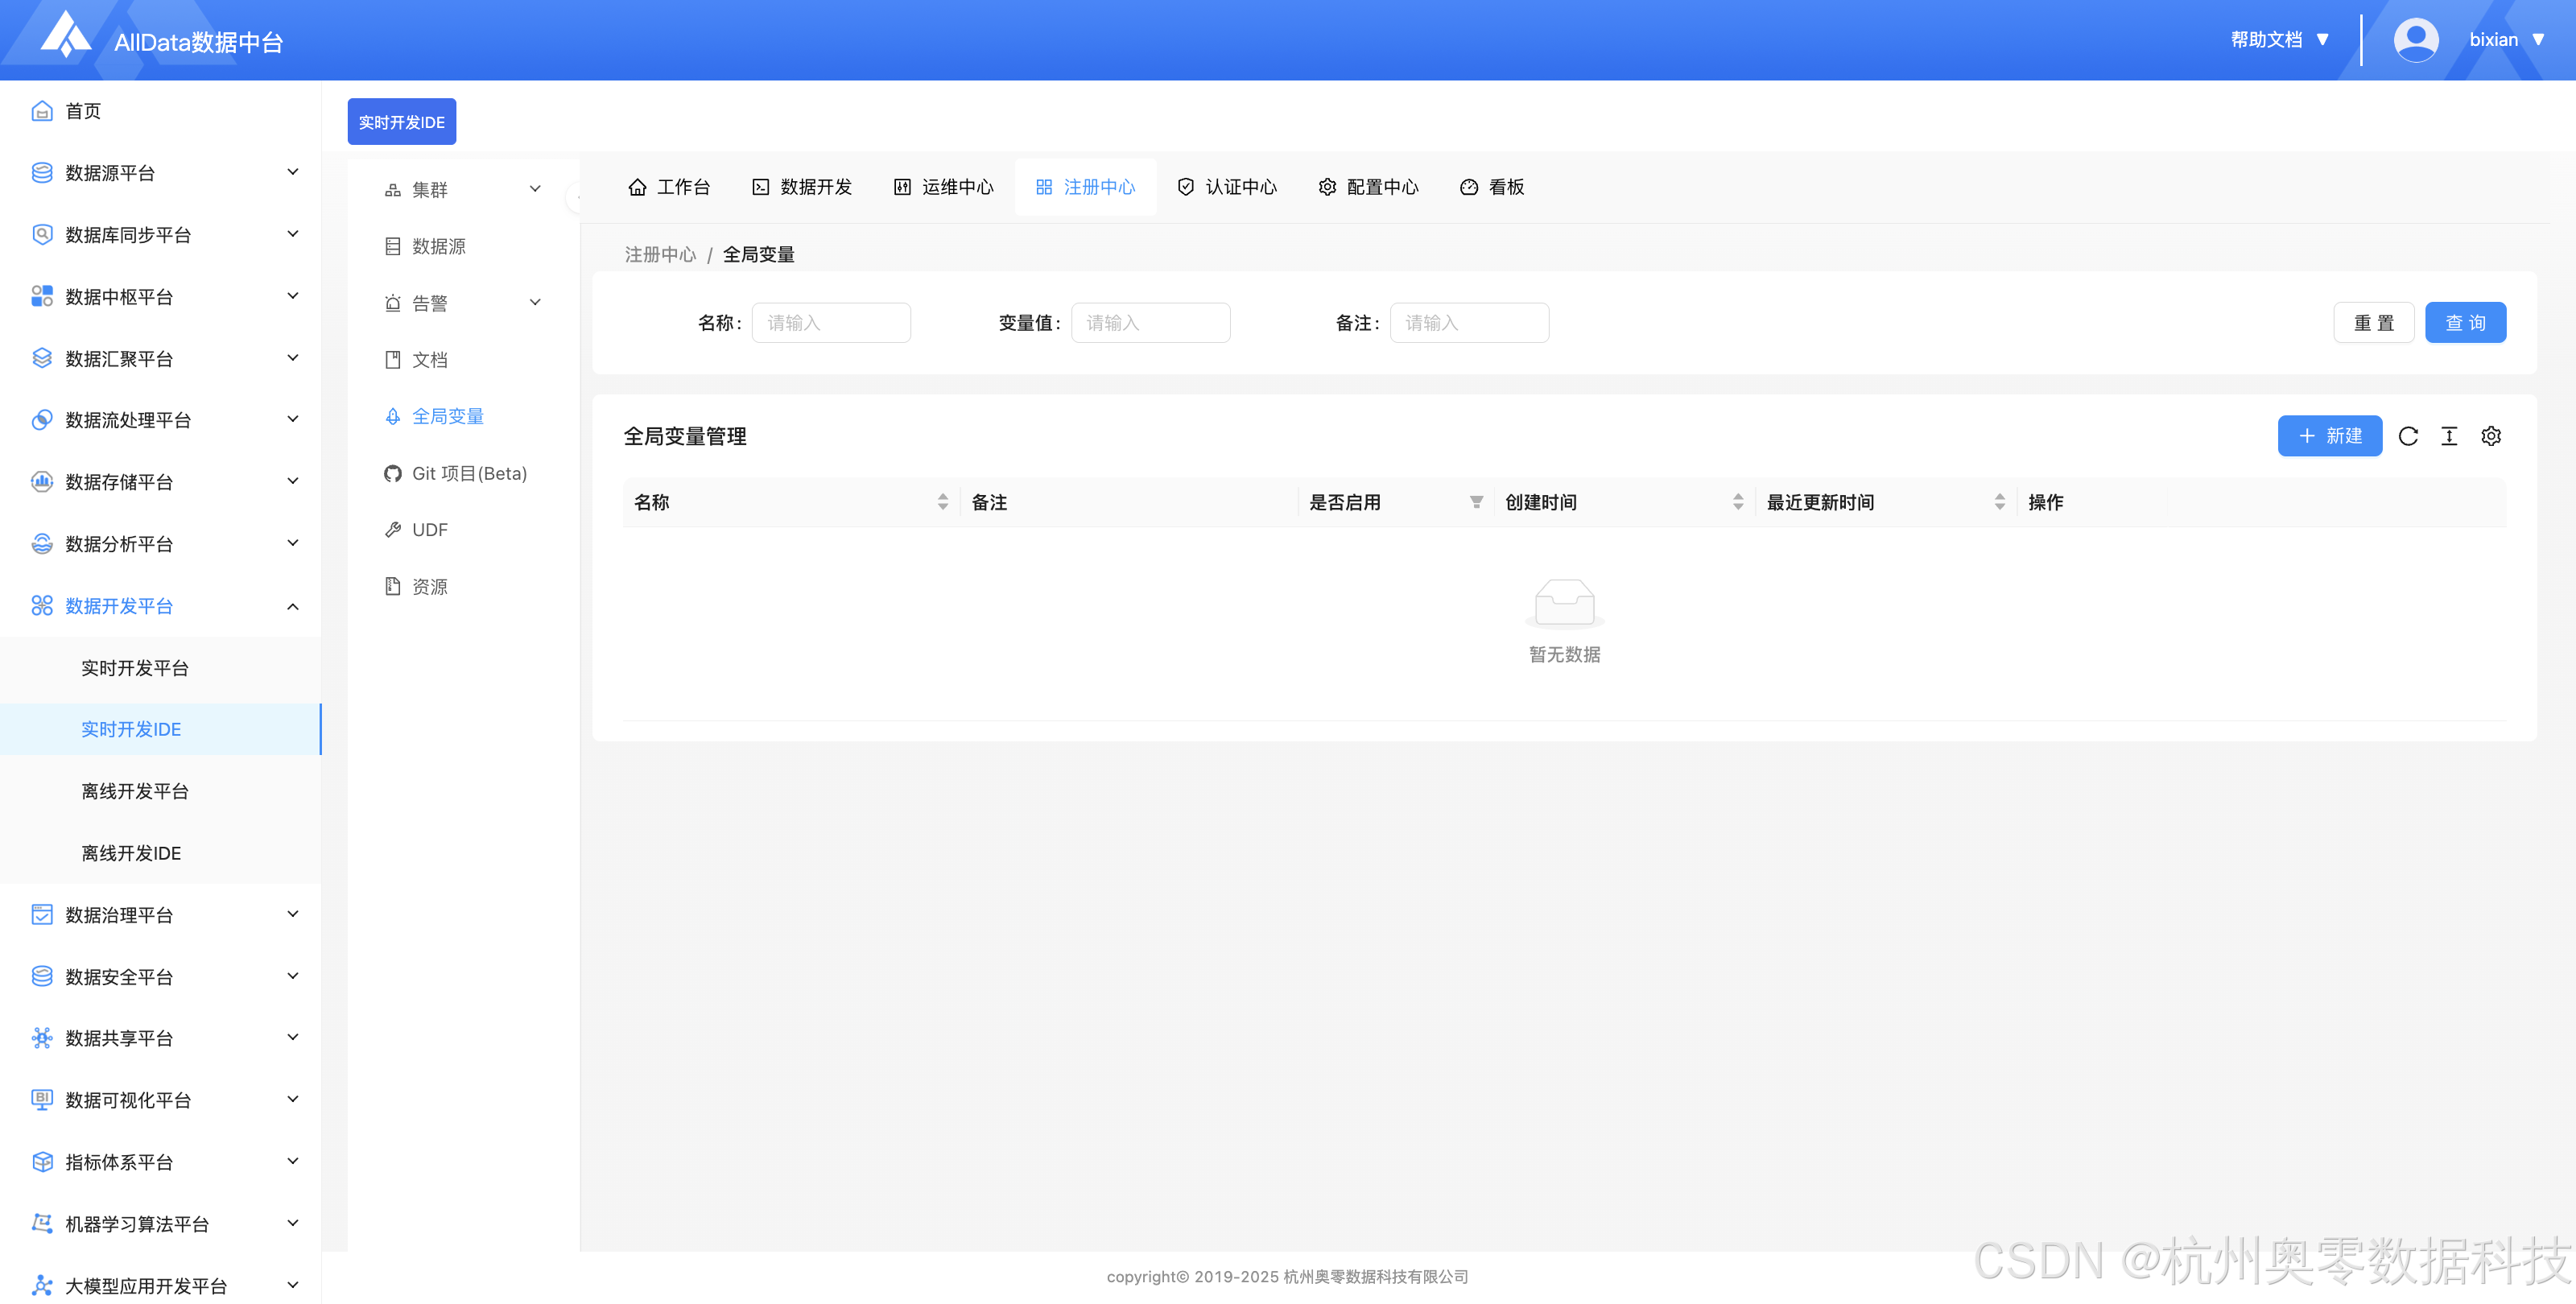Click the 查询 button
This screenshot has width=2576, height=1304.
point(2465,323)
